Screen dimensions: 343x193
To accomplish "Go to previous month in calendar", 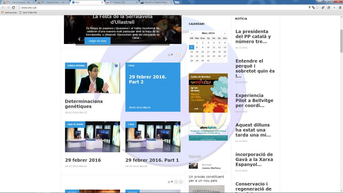I will (x=192, y=33).
